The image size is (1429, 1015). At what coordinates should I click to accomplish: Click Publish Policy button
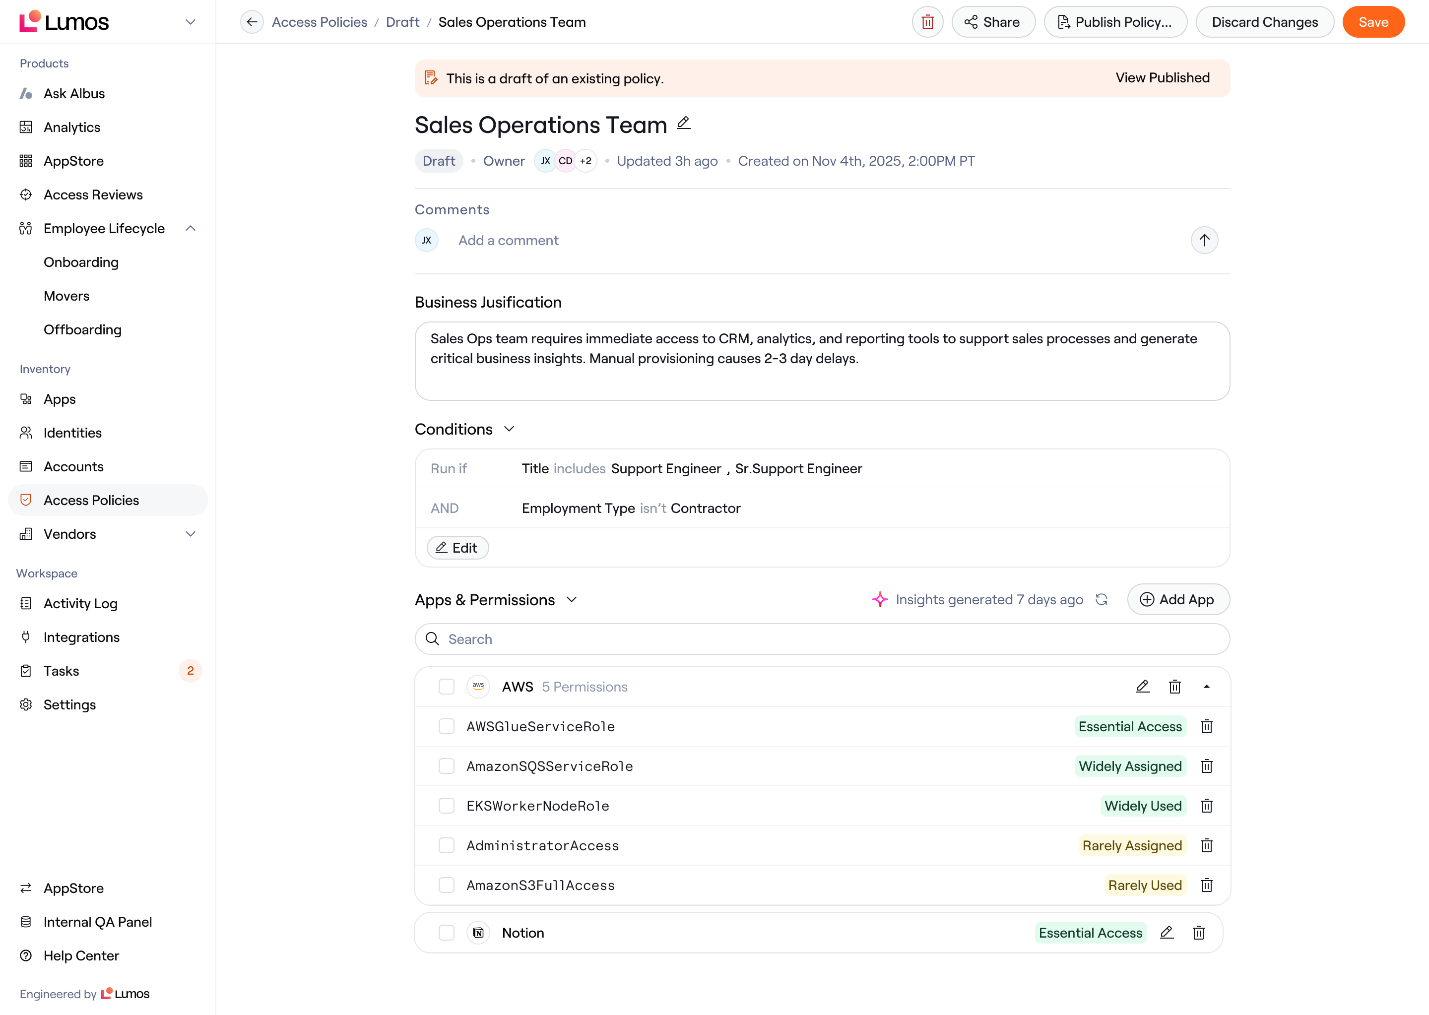(1115, 22)
